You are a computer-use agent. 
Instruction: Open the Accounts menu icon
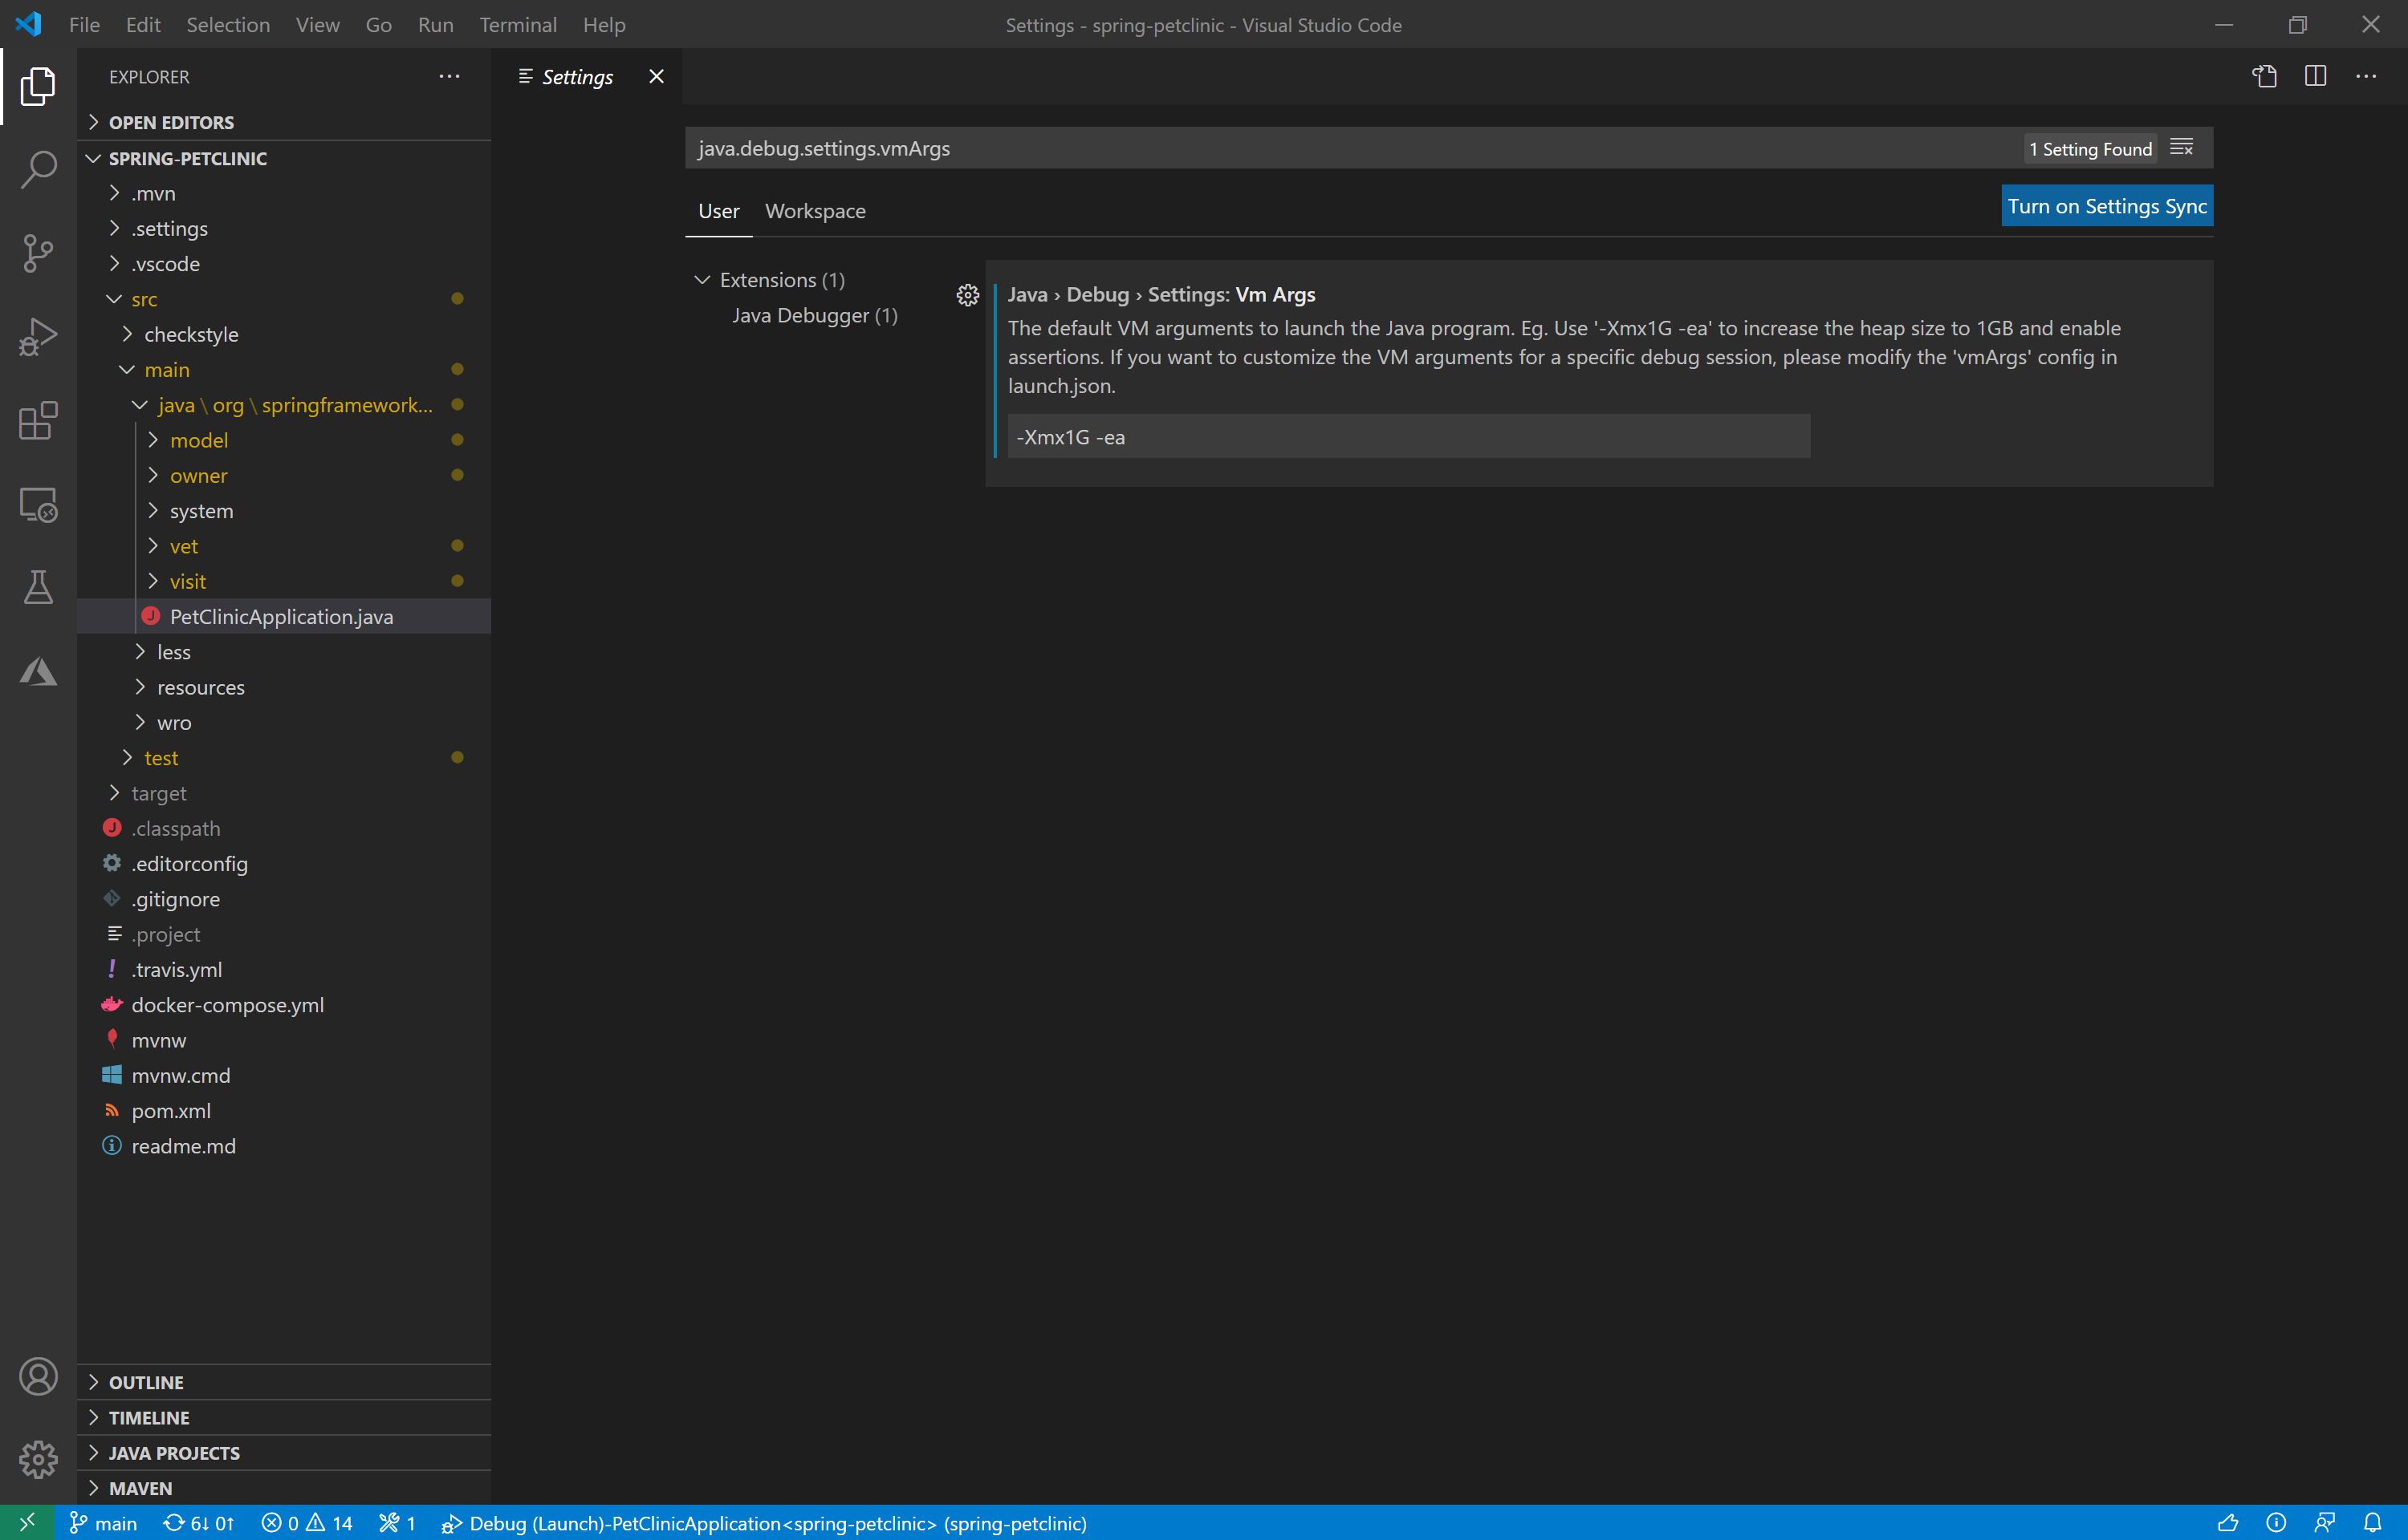click(38, 1376)
